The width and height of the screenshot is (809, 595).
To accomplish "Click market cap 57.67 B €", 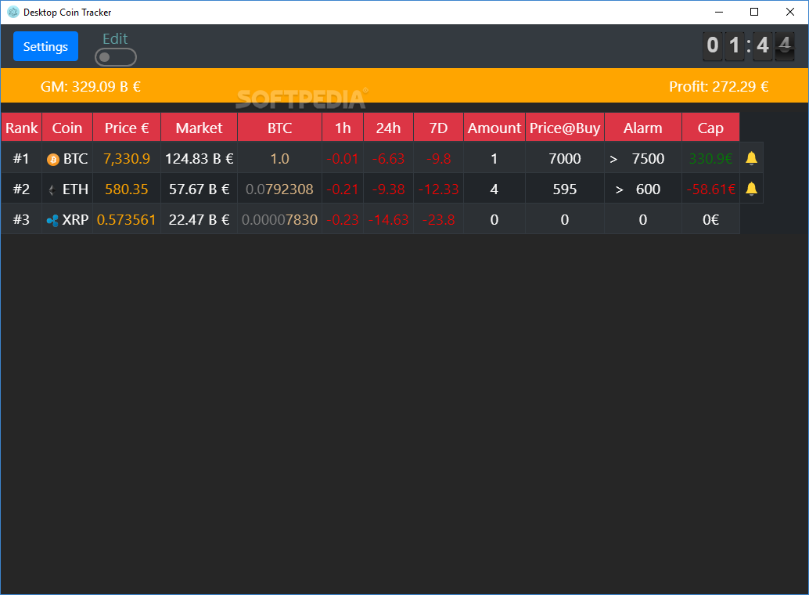I will point(200,189).
